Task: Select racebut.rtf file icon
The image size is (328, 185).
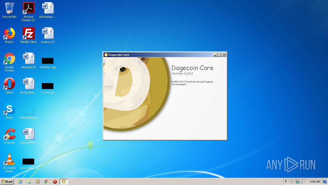Action: point(48,35)
